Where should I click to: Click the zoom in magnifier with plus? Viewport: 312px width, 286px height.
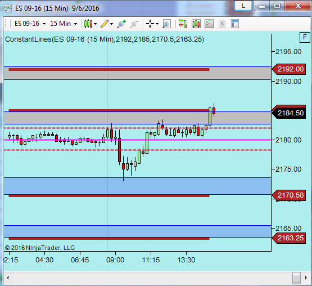point(121,24)
